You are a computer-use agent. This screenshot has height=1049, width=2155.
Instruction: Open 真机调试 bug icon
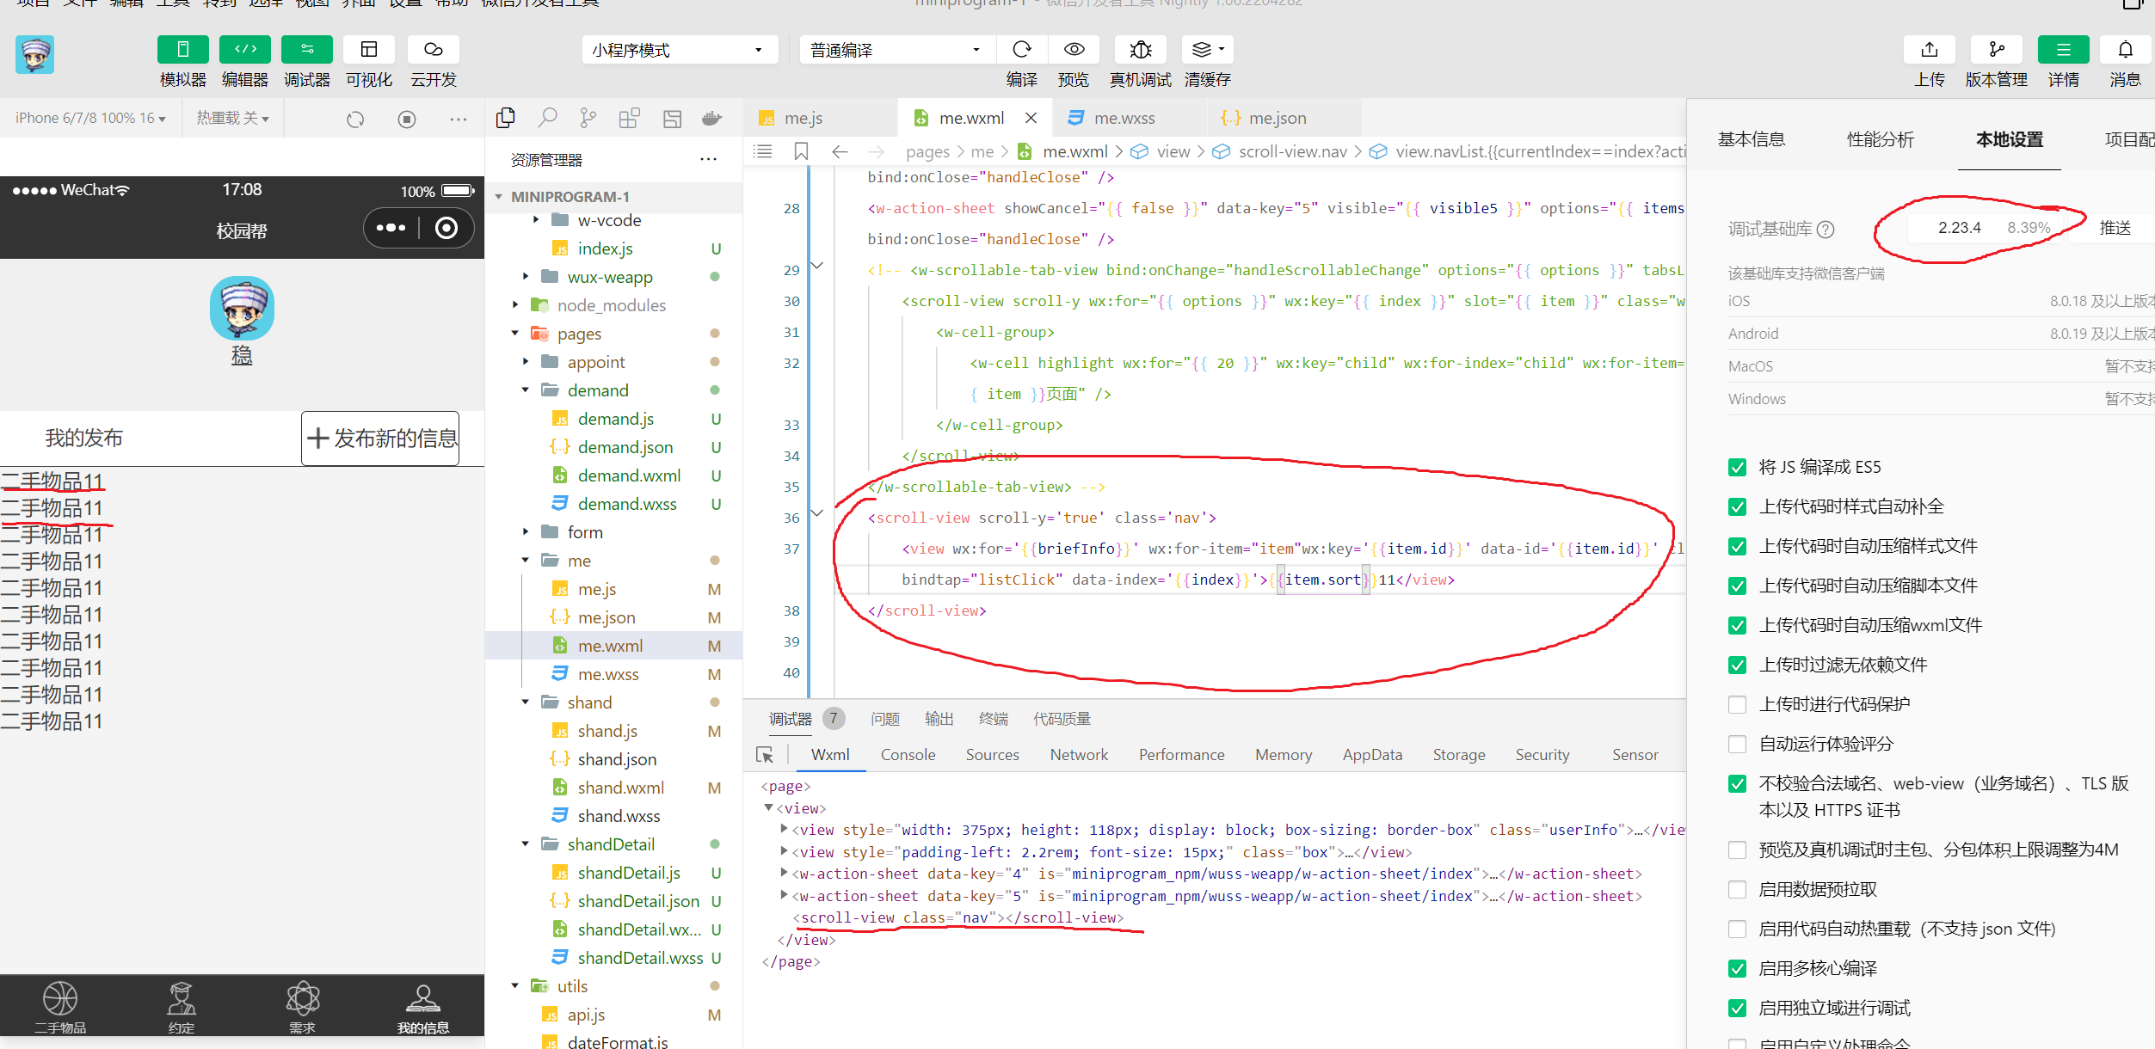click(x=1140, y=50)
